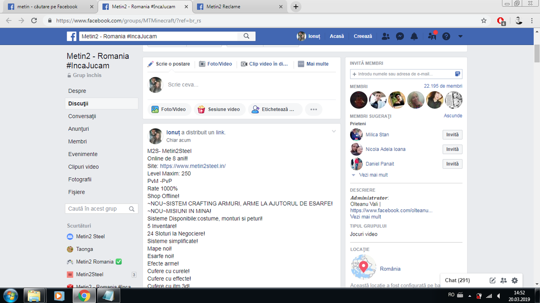
Task: Open Mai multe composer tab
Action: point(313,64)
